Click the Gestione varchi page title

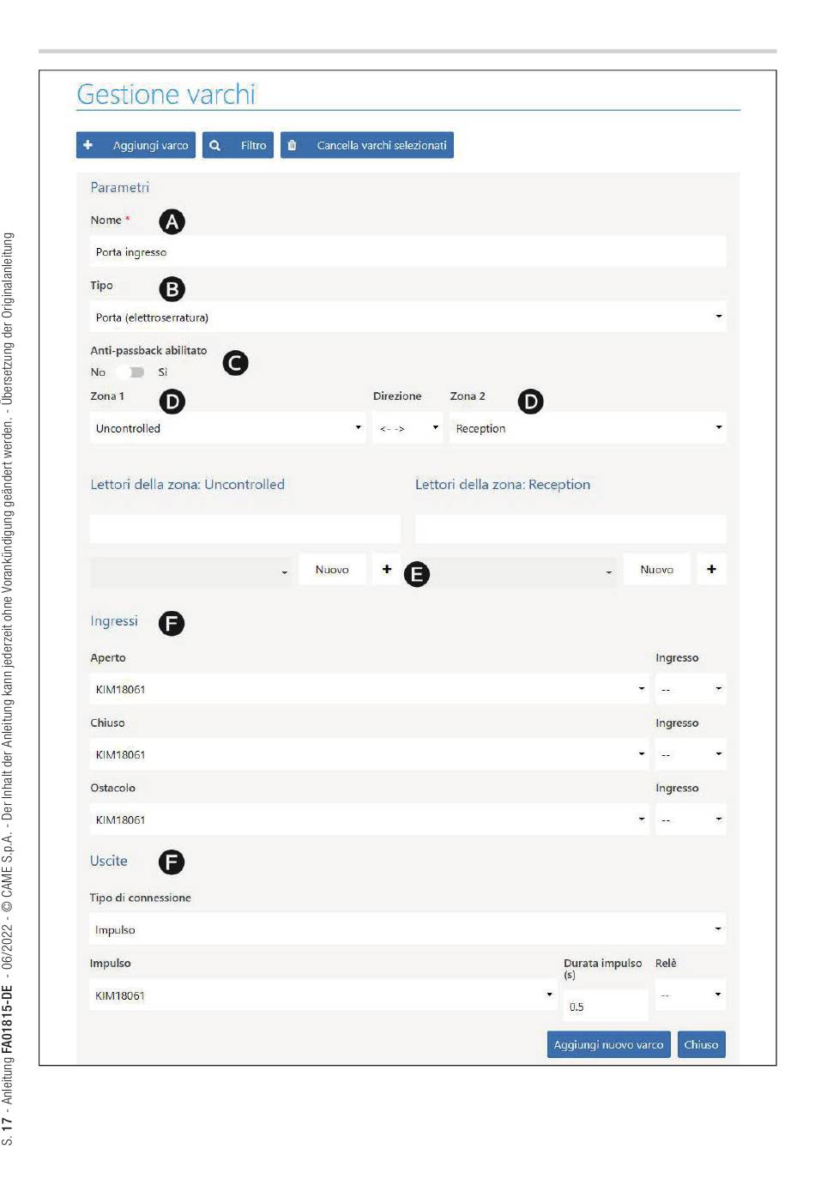[166, 94]
